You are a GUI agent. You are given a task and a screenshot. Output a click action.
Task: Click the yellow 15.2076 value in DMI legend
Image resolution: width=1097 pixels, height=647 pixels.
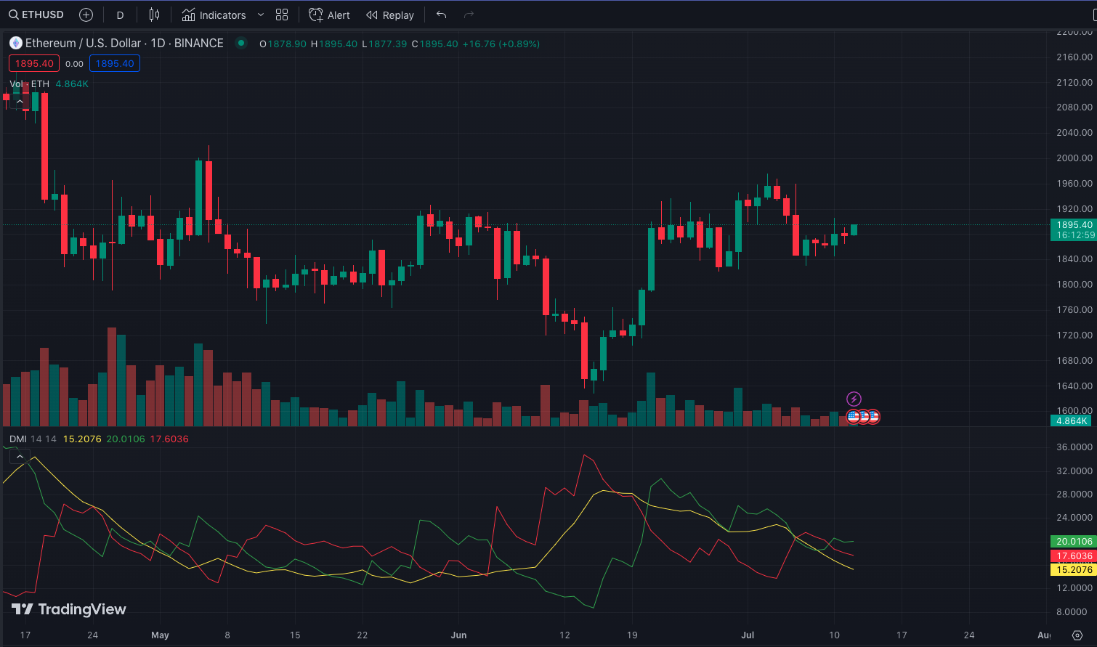tap(82, 439)
